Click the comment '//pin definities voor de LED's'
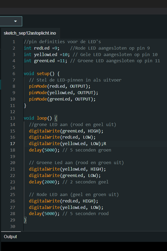This screenshot has height=251, width=167. tap(62, 42)
